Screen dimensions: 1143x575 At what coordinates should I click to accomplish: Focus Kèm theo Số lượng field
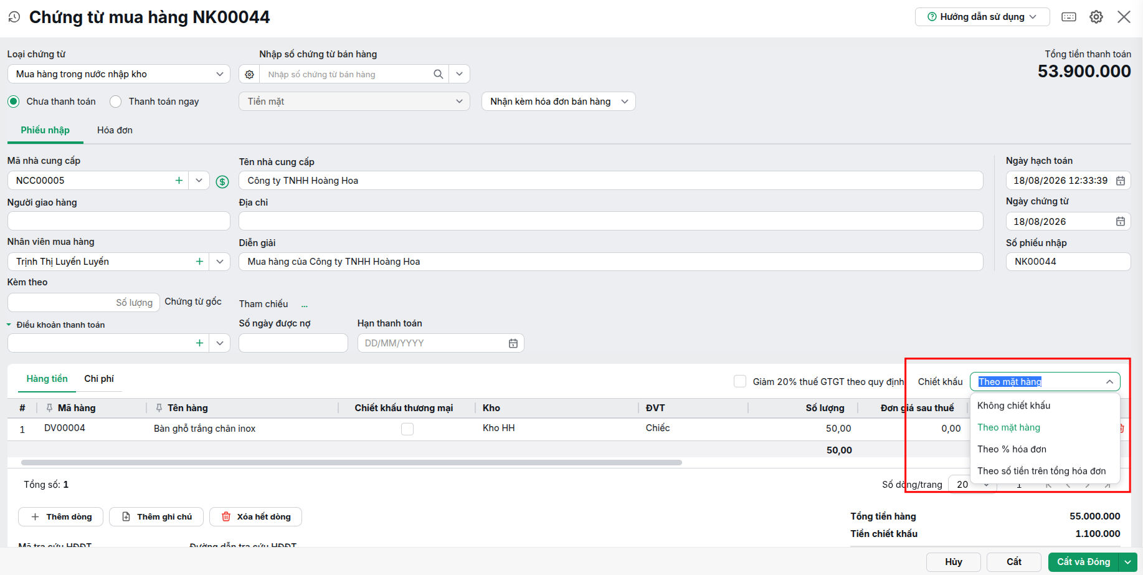(x=83, y=303)
